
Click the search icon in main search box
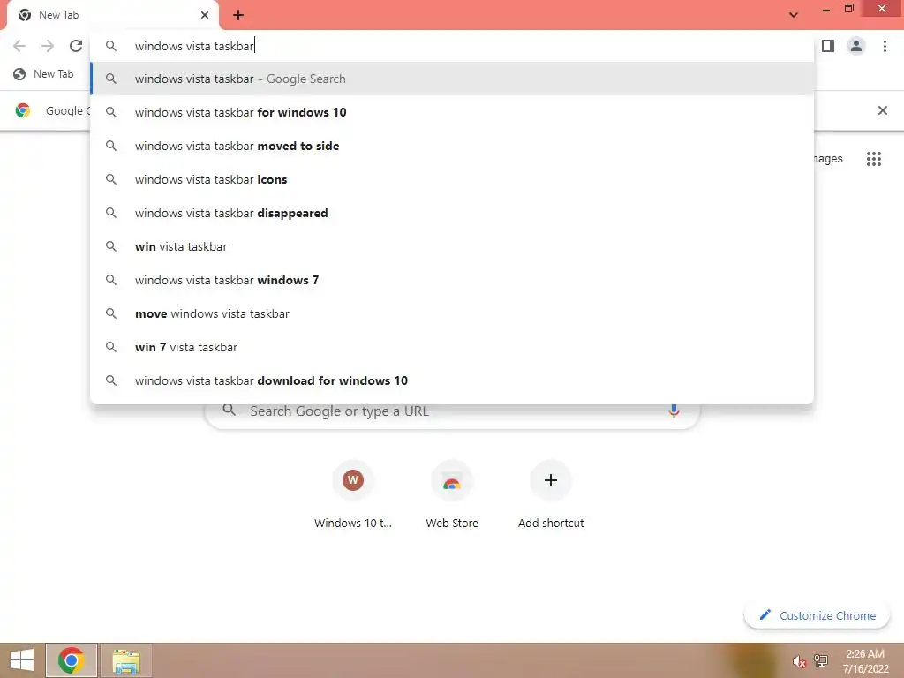pos(230,410)
